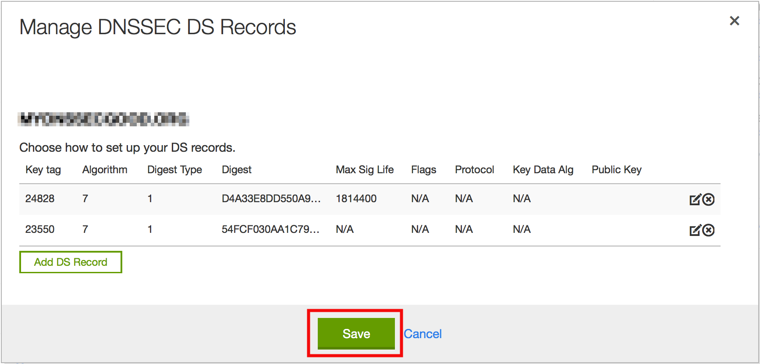
Task: Click the key tag 23550 cell
Action: click(x=40, y=229)
